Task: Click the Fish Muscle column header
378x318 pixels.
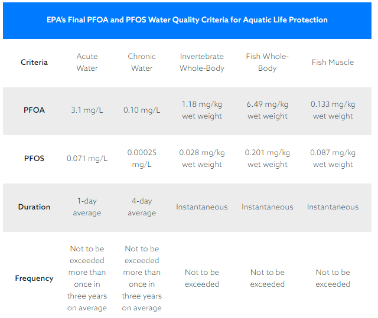Action: pyautogui.click(x=333, y=63)
